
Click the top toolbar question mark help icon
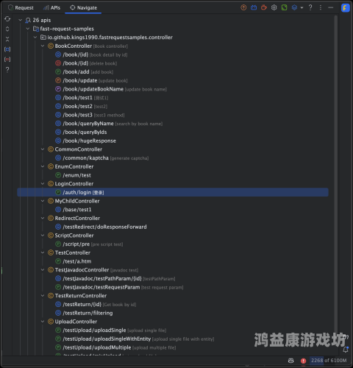(x=310, y=7)
